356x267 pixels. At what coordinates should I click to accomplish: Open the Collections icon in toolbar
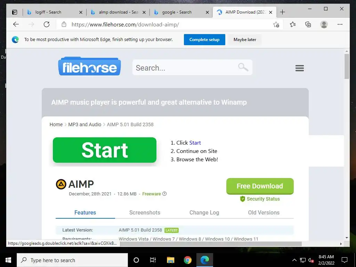pos(308,24)
